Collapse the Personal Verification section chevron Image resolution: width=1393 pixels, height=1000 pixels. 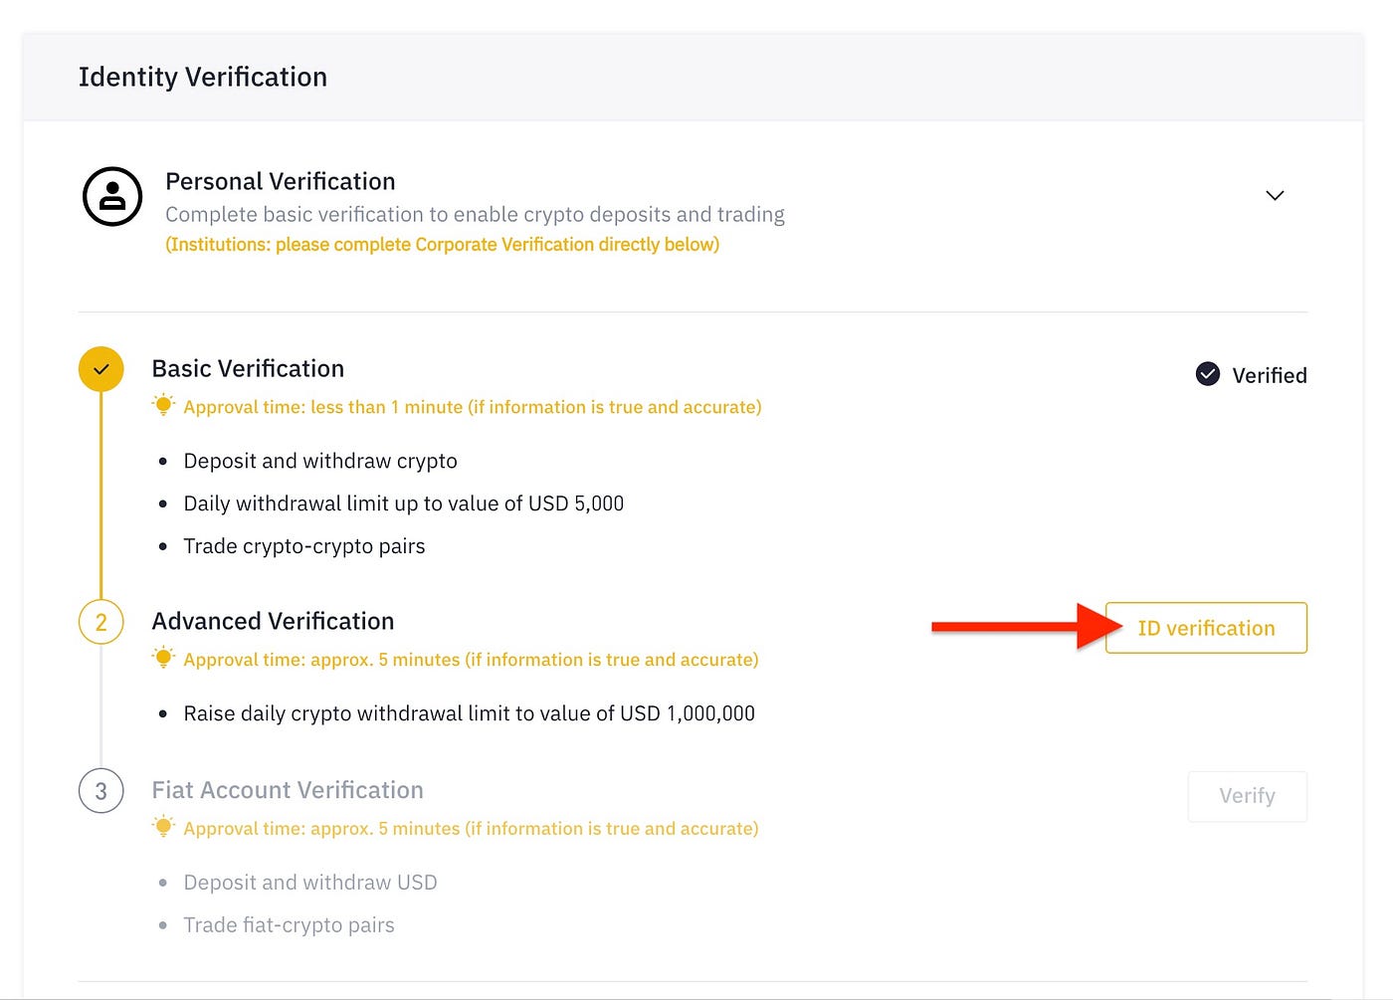tap(1275, 195)
